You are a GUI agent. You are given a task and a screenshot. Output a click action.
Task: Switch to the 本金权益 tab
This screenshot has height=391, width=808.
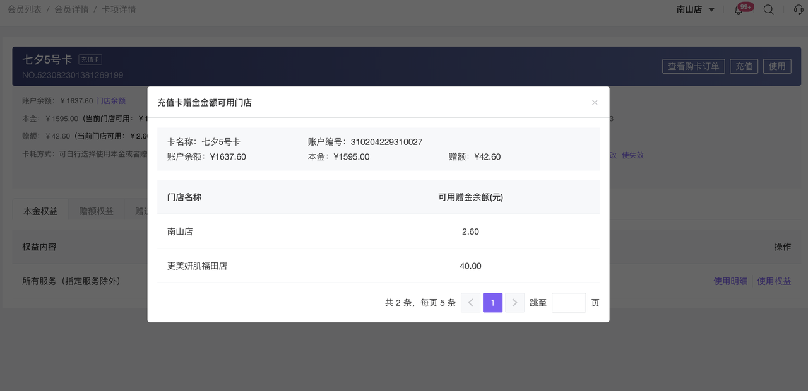pyautogui.click(x=40, y=211)
